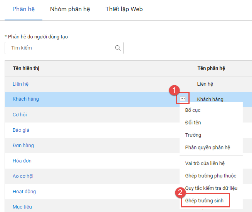The width and height of the screenshot is (252, 212).
Task: Open the Cơ hội module link
Action: (20, 115)
